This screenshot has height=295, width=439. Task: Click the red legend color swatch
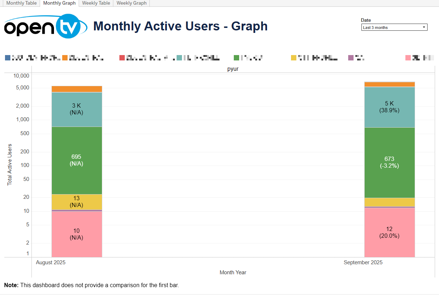(122, 58)
